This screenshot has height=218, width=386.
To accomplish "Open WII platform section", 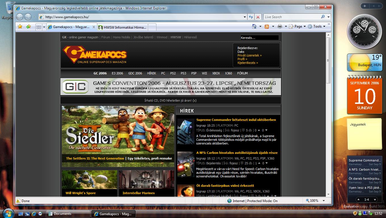I will pos(204,73).
